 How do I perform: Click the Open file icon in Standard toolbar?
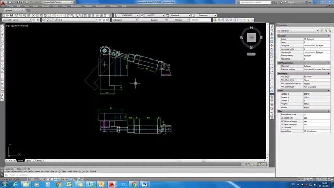point(7,15)
